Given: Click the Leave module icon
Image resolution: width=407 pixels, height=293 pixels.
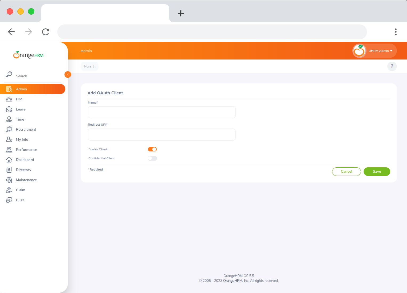Looking at the screenshot, I should pos(9,109).
